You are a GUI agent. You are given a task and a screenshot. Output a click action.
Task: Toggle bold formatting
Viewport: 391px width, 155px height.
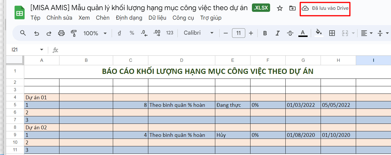point(265,33)
